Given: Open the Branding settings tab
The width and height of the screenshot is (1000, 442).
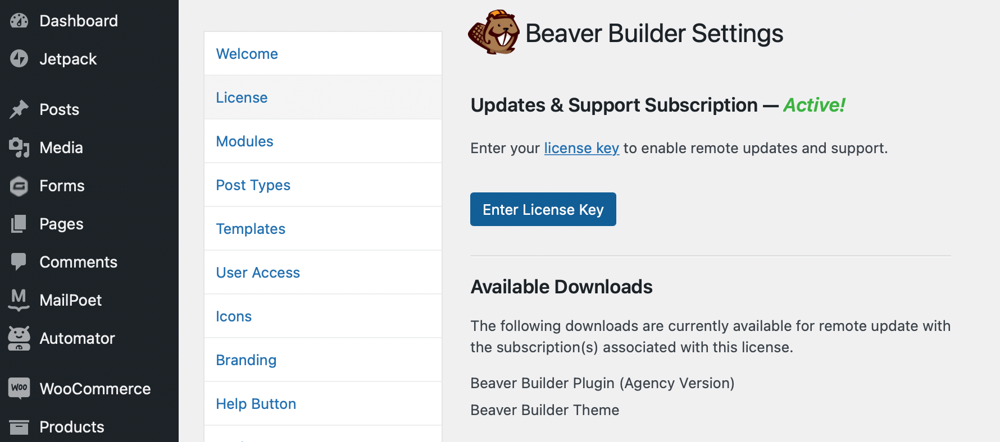Looking at the screenshot, I should tap(246, 360).
